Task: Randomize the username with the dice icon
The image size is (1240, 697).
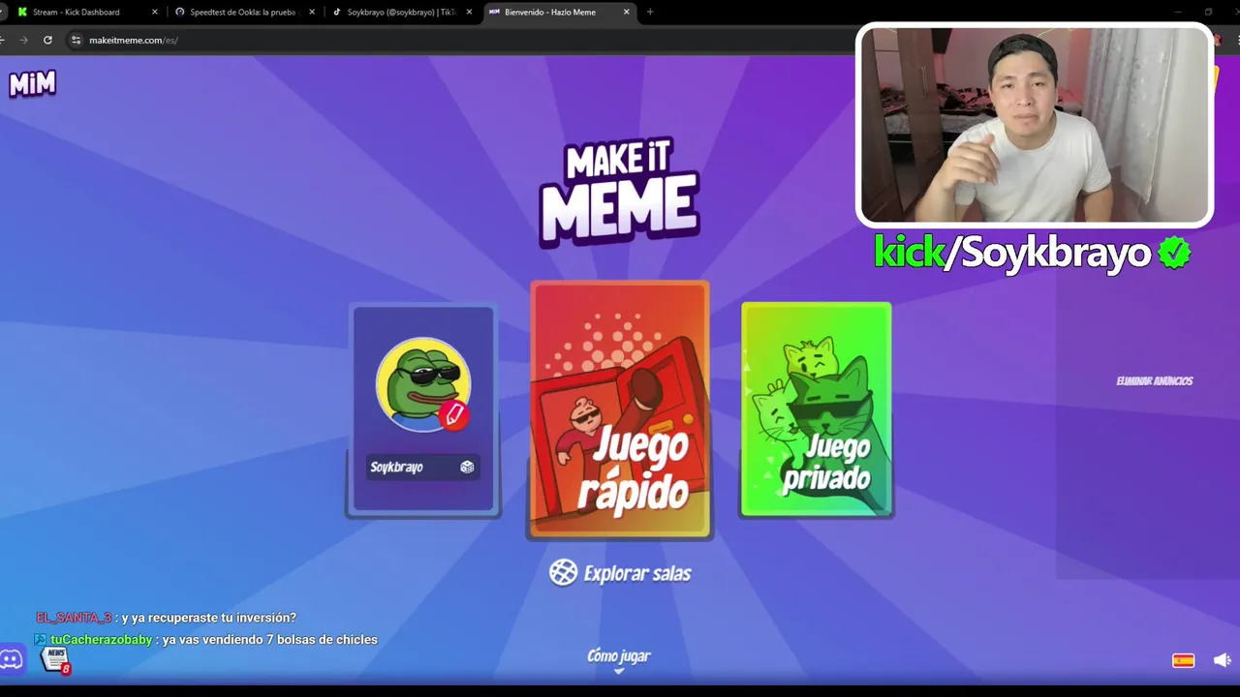Action: tap(467, 467)
